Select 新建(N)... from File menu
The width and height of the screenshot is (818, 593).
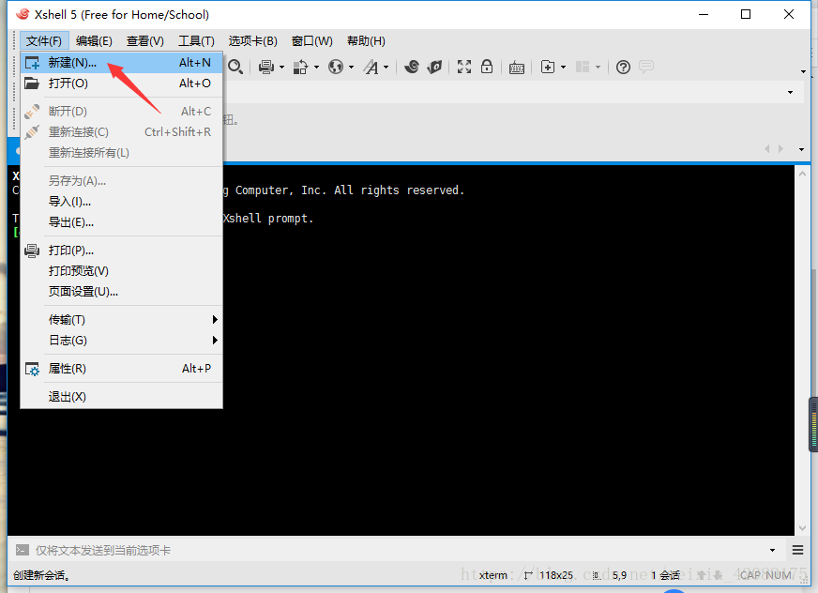pyautogui.click(x=122, y=63)
